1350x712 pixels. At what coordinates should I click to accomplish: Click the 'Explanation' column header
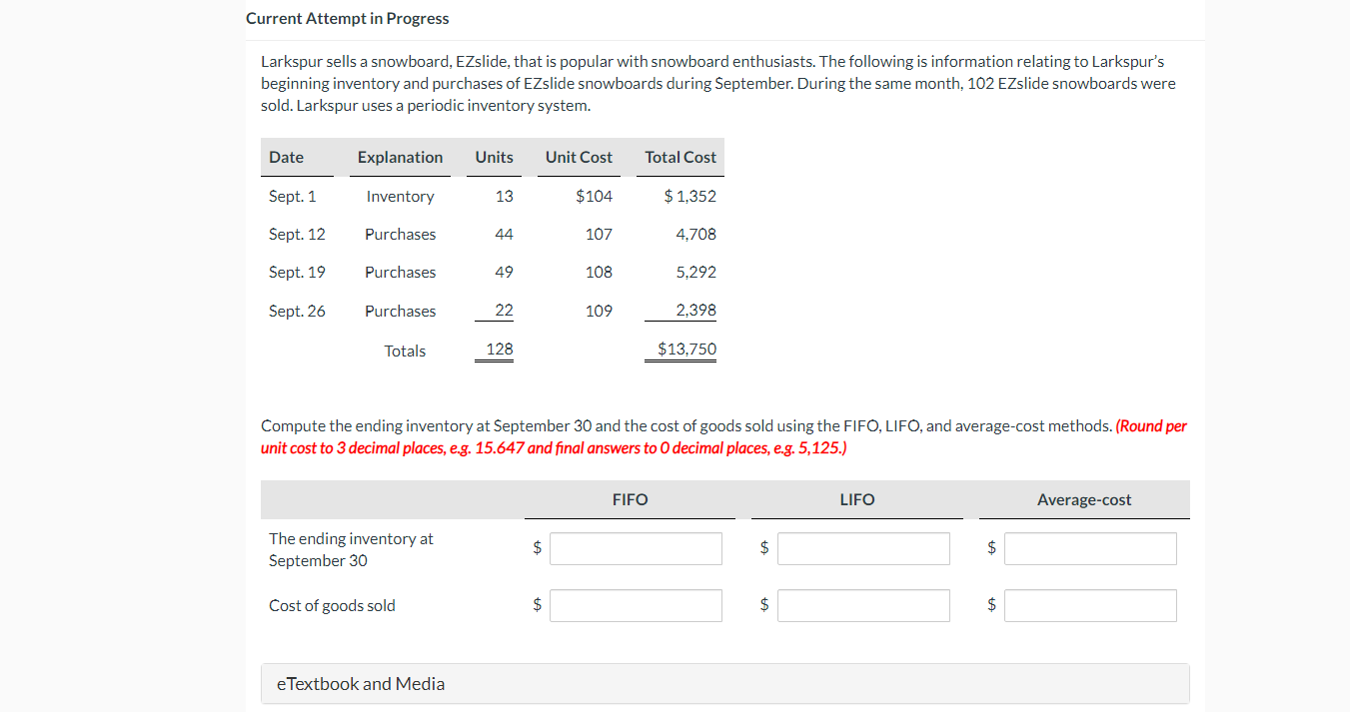400,157
